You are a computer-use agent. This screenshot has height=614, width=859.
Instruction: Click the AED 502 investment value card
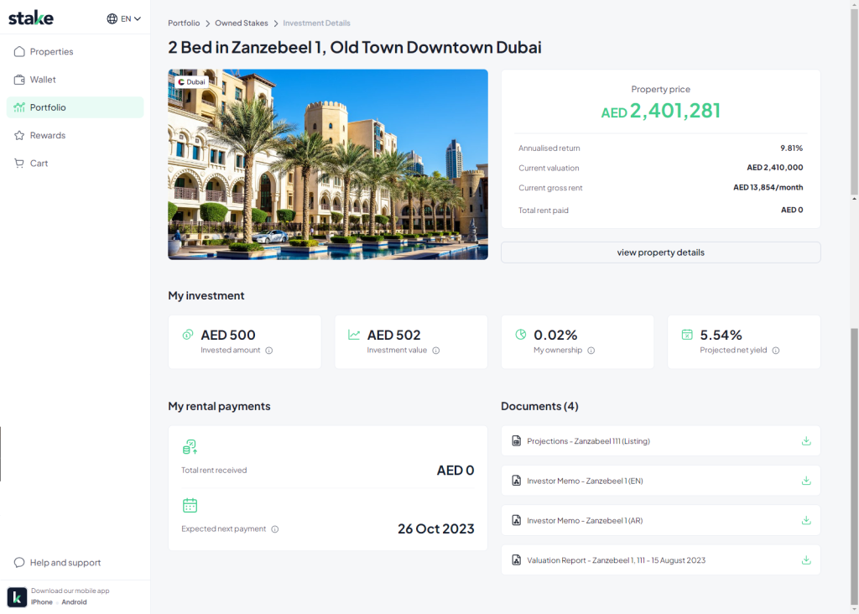click(x=411, y=341)
